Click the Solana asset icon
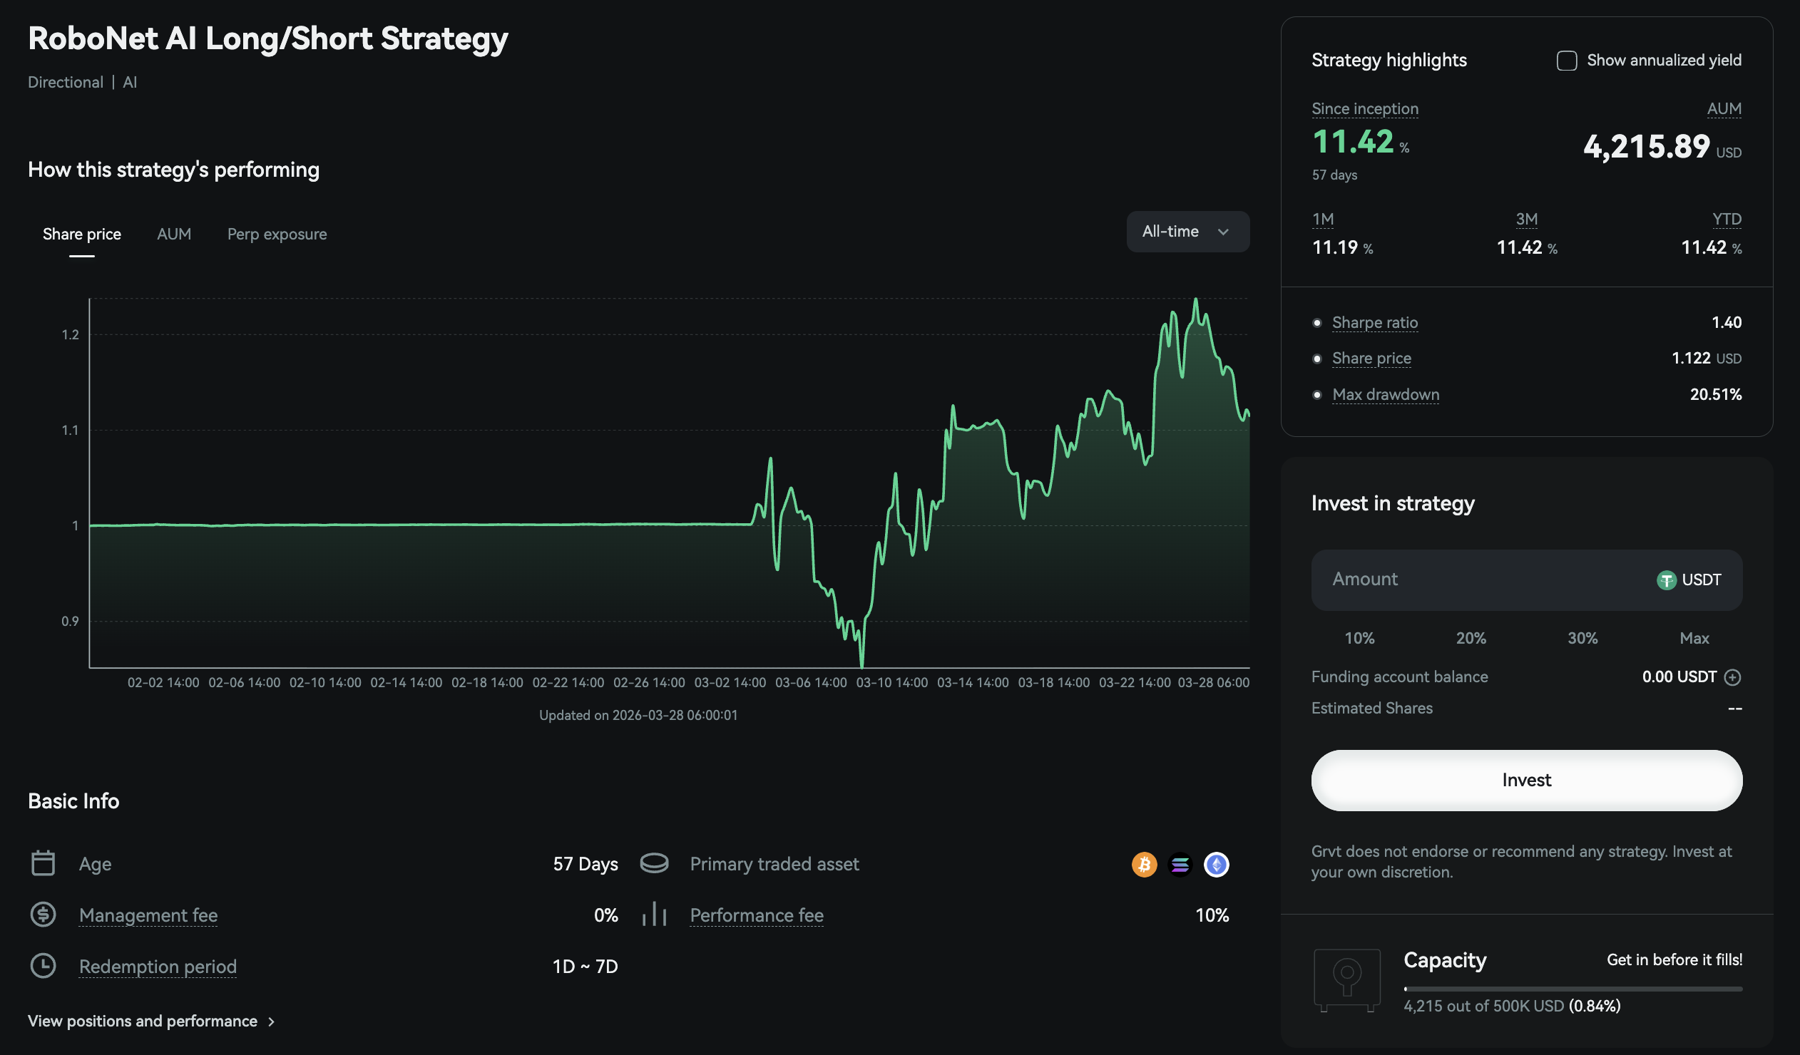This screenshot has height=1055, width=1800. [x=1180, y=865]
